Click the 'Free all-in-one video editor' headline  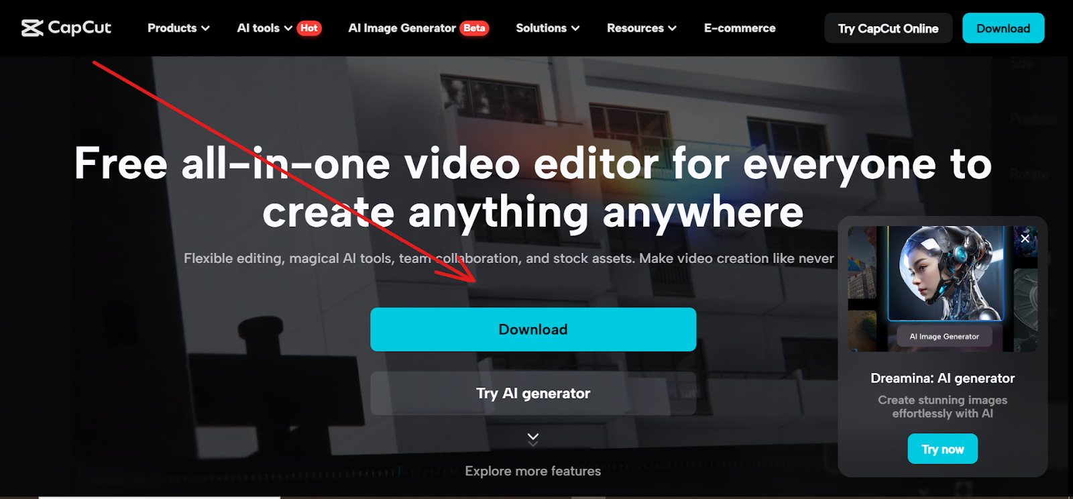(x=533, y=188)
